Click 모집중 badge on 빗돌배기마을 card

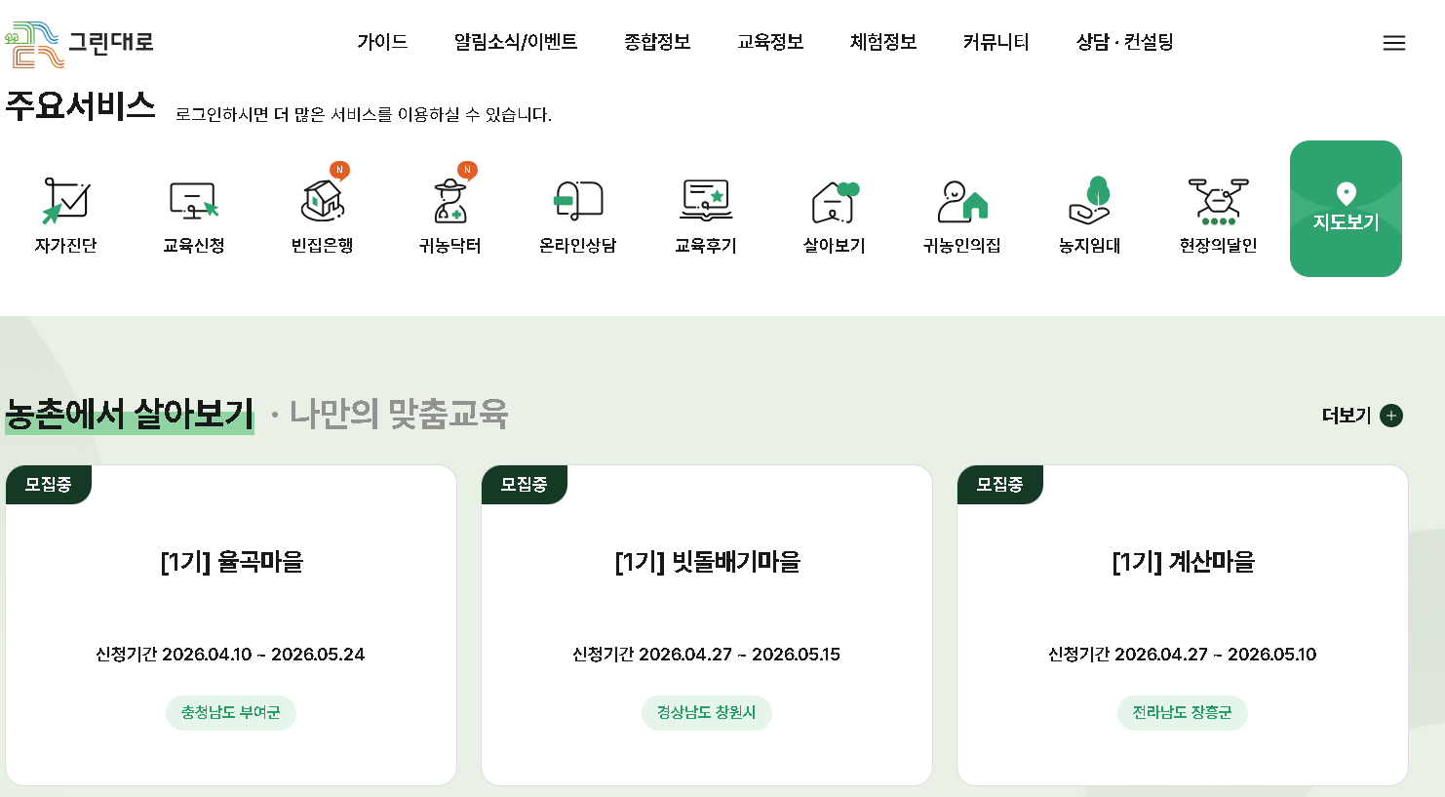pyautogui.click(x=525, y=485)
